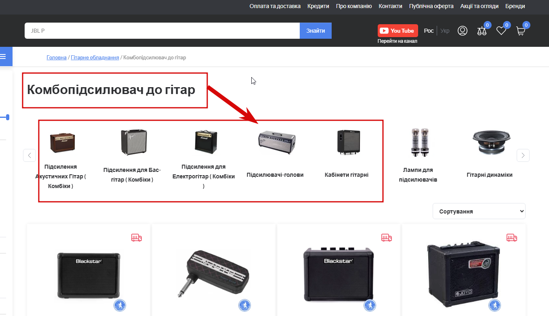The image size is (549, 316).
Task: Click the Знайти search button
Action: click(316, 31)
